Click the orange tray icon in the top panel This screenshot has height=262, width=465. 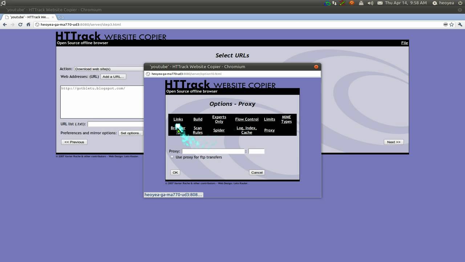coord(352,3)
